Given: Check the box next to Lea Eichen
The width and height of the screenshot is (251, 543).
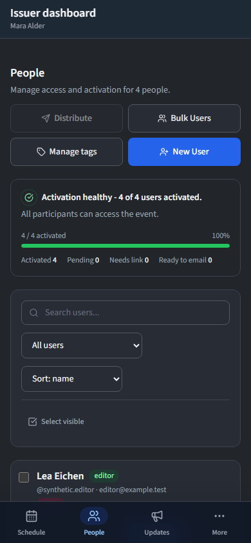Looking at the screenshot, I should (x=24, y=477).
